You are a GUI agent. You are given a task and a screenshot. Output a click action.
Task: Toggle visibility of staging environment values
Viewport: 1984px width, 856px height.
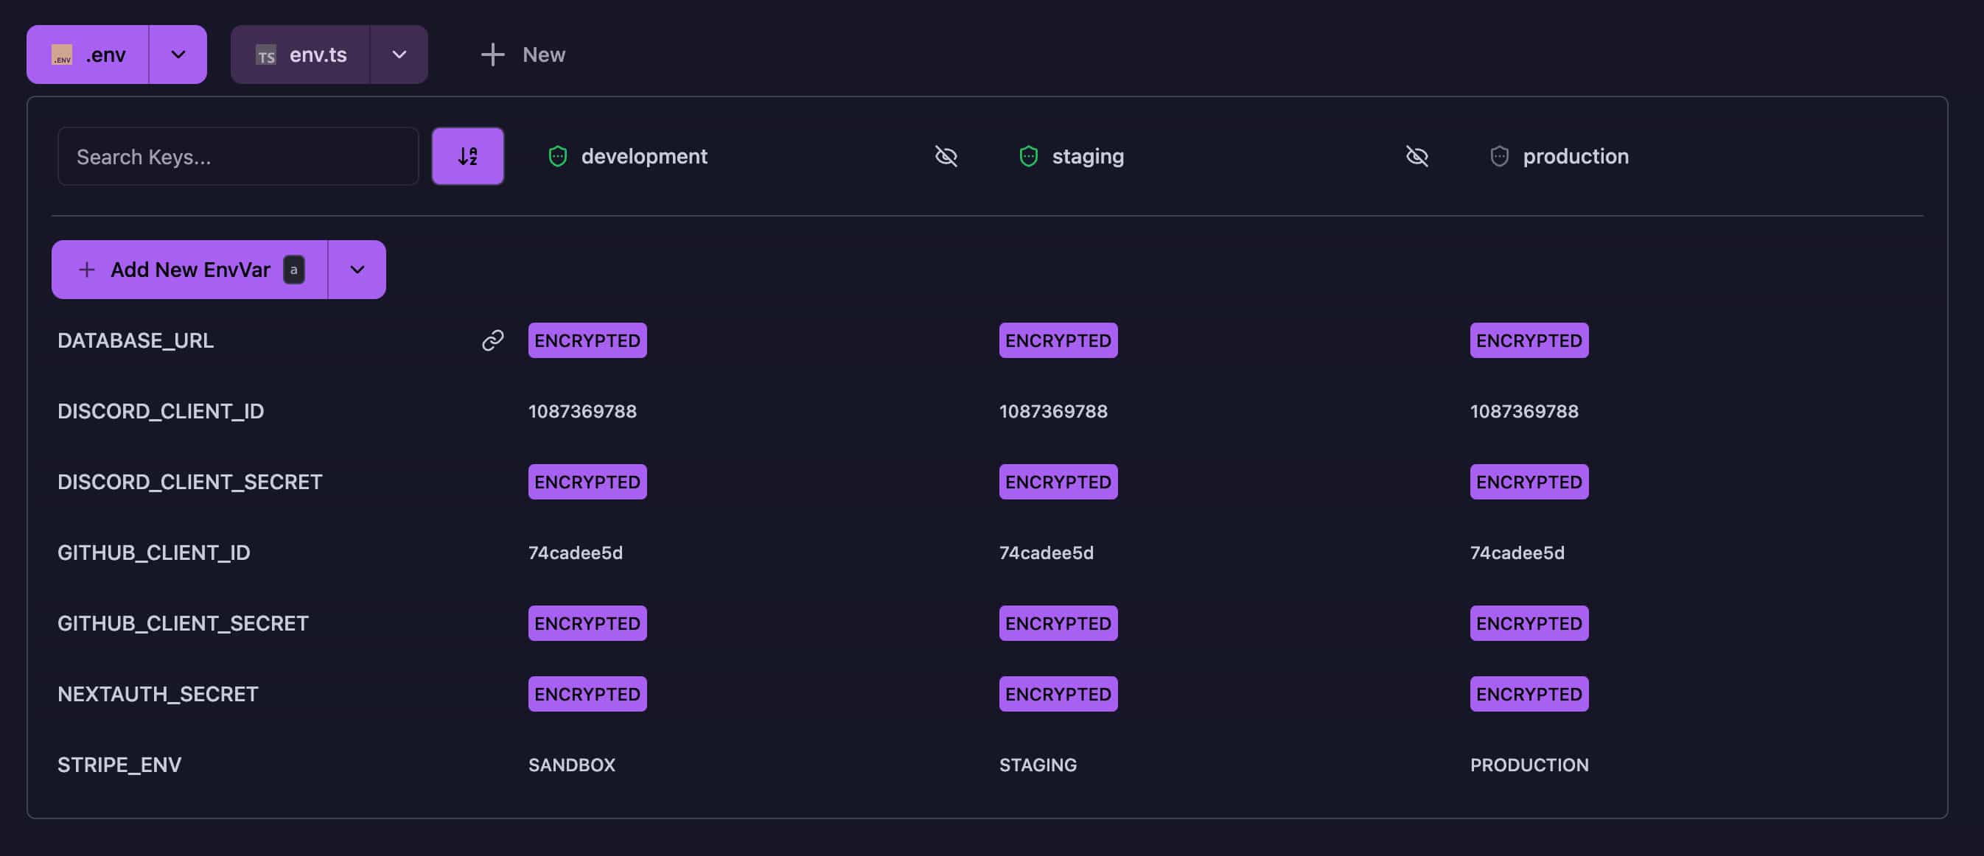pos(1417,156)
